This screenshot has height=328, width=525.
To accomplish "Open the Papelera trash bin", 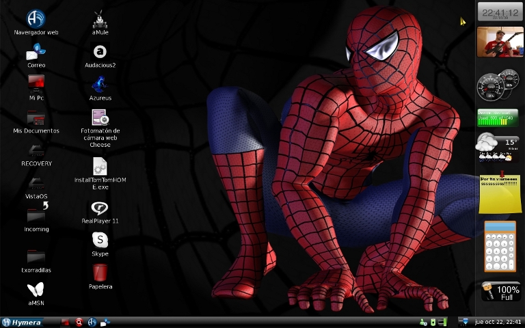I will pos(100,273).
